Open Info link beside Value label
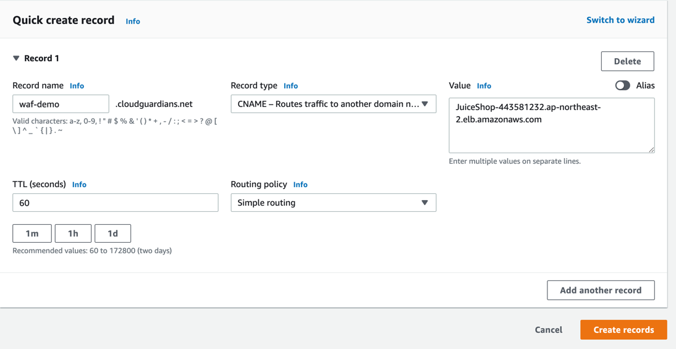Image resolution: width=676 pixels, height=349 pixels. [484, 86]
